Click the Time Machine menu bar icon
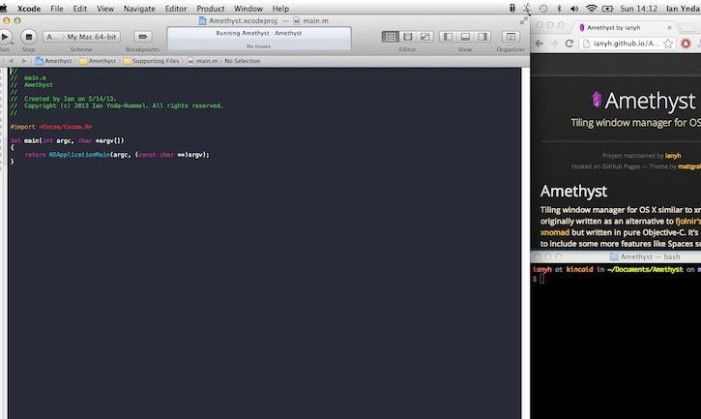 pos(543,9)
